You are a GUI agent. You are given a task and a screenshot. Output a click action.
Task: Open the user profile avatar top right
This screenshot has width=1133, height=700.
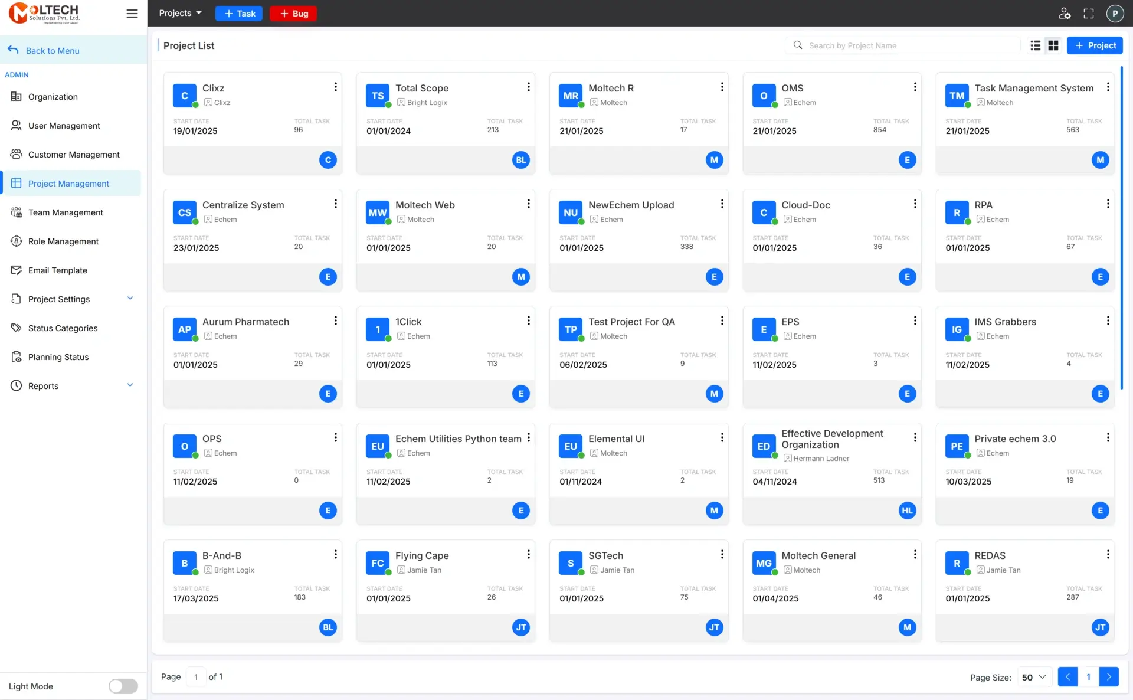1115,13
